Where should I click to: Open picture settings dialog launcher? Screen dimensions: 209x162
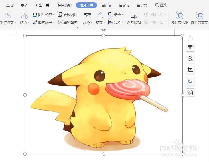pos(78,27)
